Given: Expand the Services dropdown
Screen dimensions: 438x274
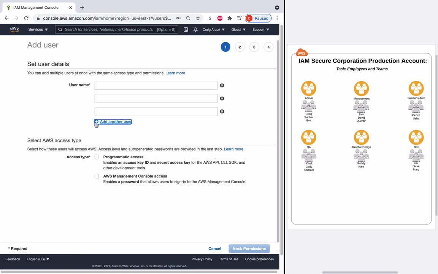Looking at the screenshot, I should (x=38, y=29).
